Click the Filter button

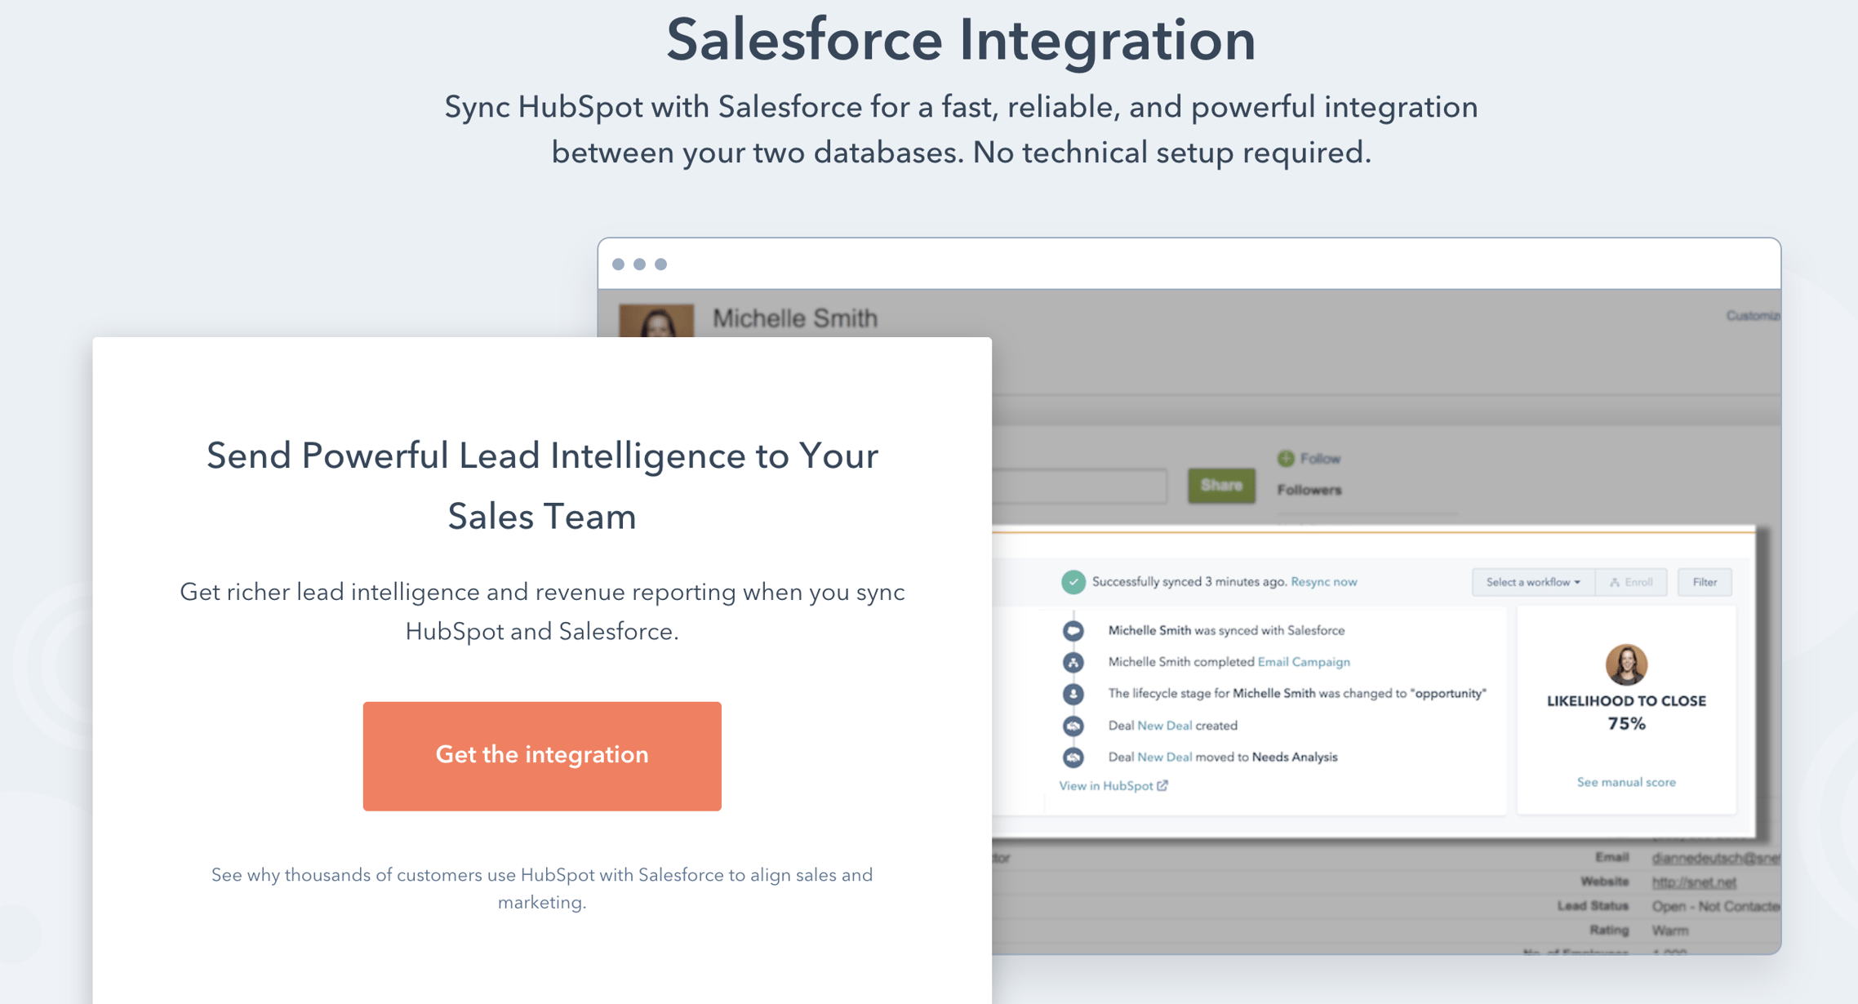[x=1704, y=582]
